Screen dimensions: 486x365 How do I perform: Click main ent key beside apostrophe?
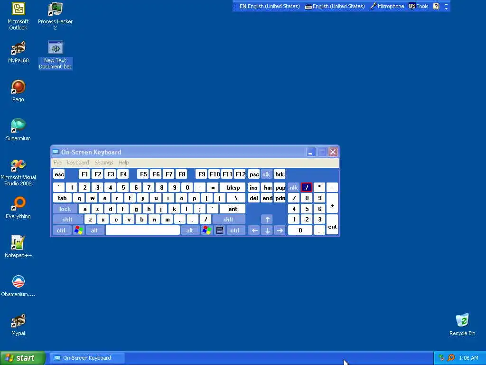pyautogui.click(x=233, y=209)
